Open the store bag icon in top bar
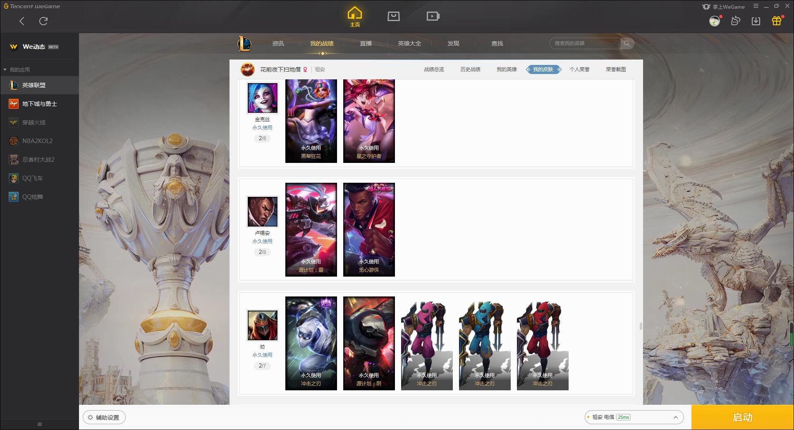Screen dimensions: 794x430 pos(393,16)
